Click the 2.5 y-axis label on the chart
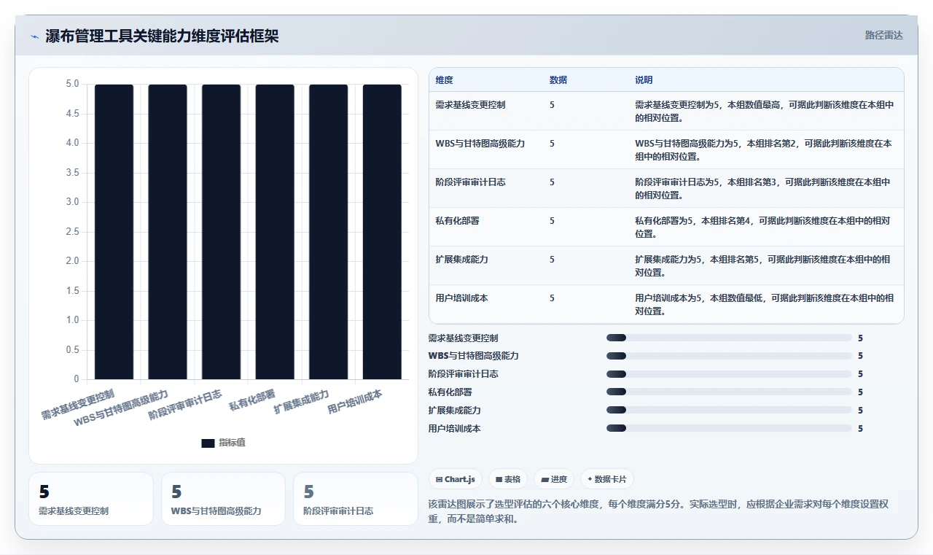 click(72, 231)
